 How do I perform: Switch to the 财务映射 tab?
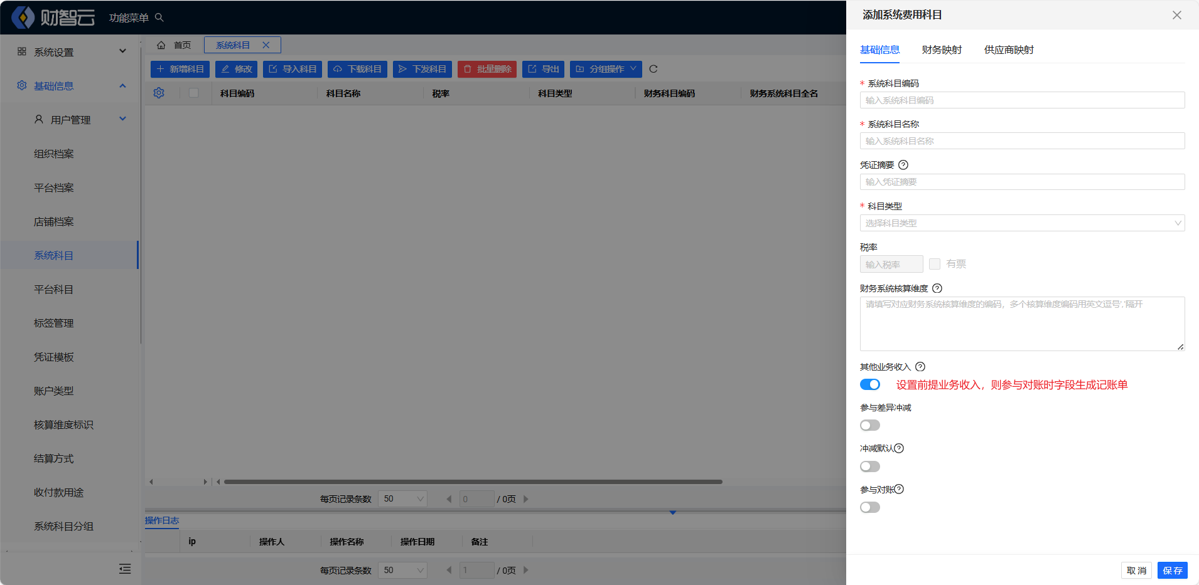pyautogui.click(x=942, y=50)
